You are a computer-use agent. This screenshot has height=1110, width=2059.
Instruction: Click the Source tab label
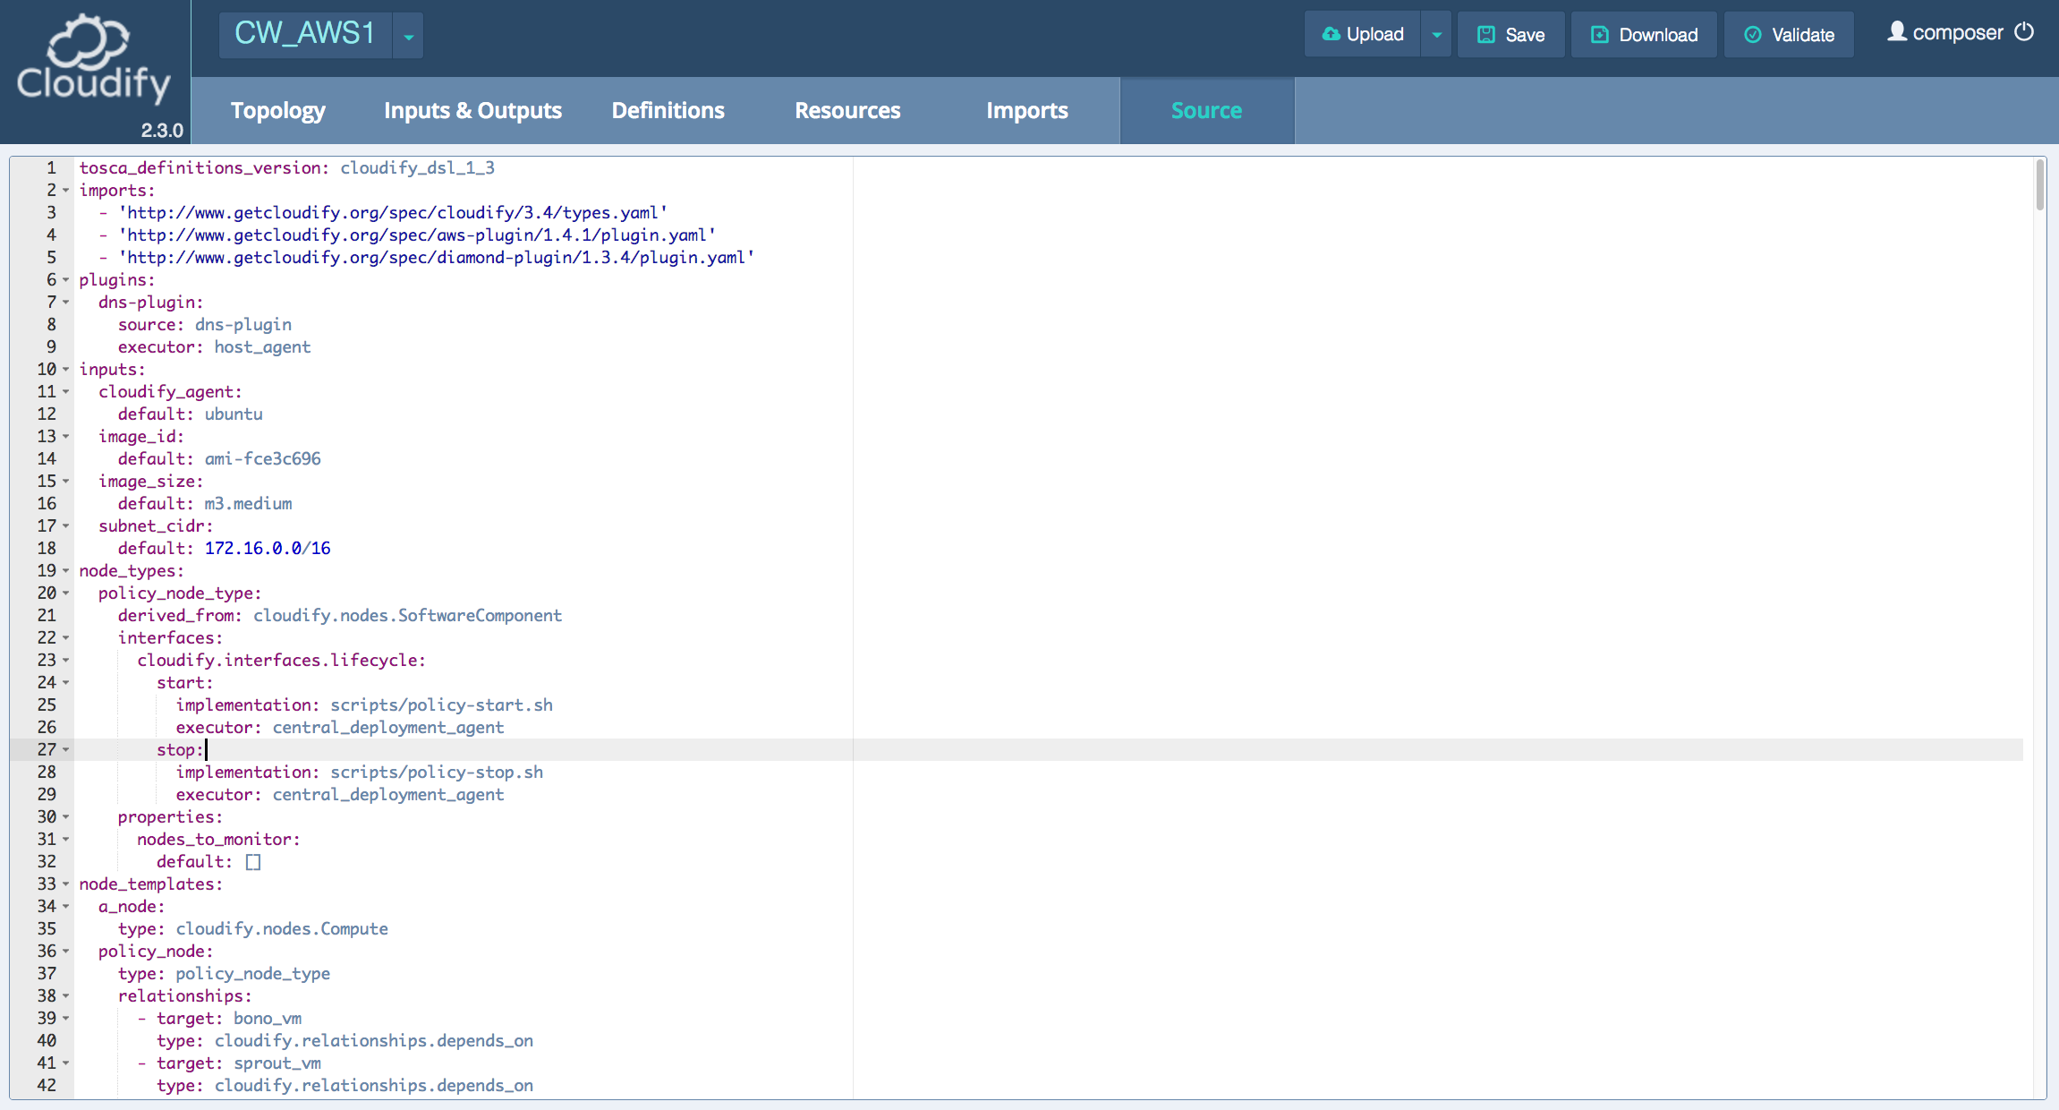(x=1206, y=109)
